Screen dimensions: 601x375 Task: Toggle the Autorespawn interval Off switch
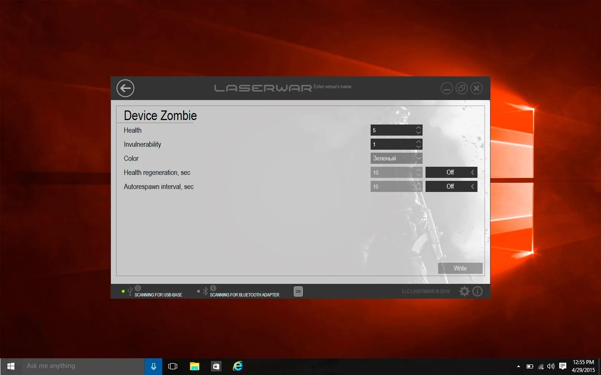[x=451, y=186]
